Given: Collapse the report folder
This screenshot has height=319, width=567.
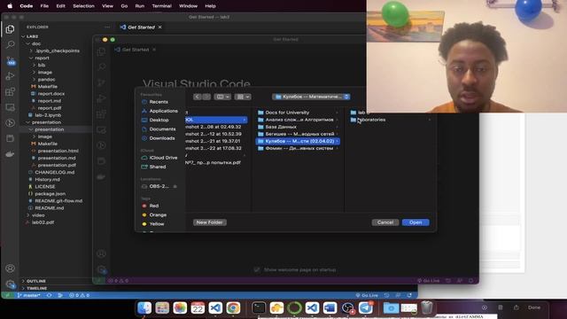Looking at the screenshot, I should pyautogui.click(x=42, y=58).
